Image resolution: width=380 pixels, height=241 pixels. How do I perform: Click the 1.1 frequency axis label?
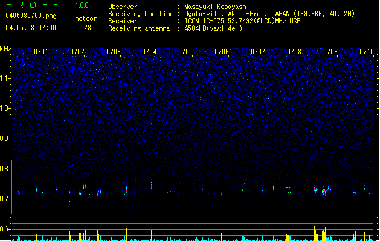5,78
